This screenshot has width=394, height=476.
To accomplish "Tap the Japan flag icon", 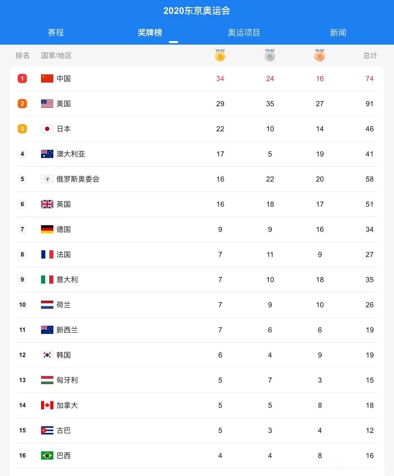I will tap(47, 129).
